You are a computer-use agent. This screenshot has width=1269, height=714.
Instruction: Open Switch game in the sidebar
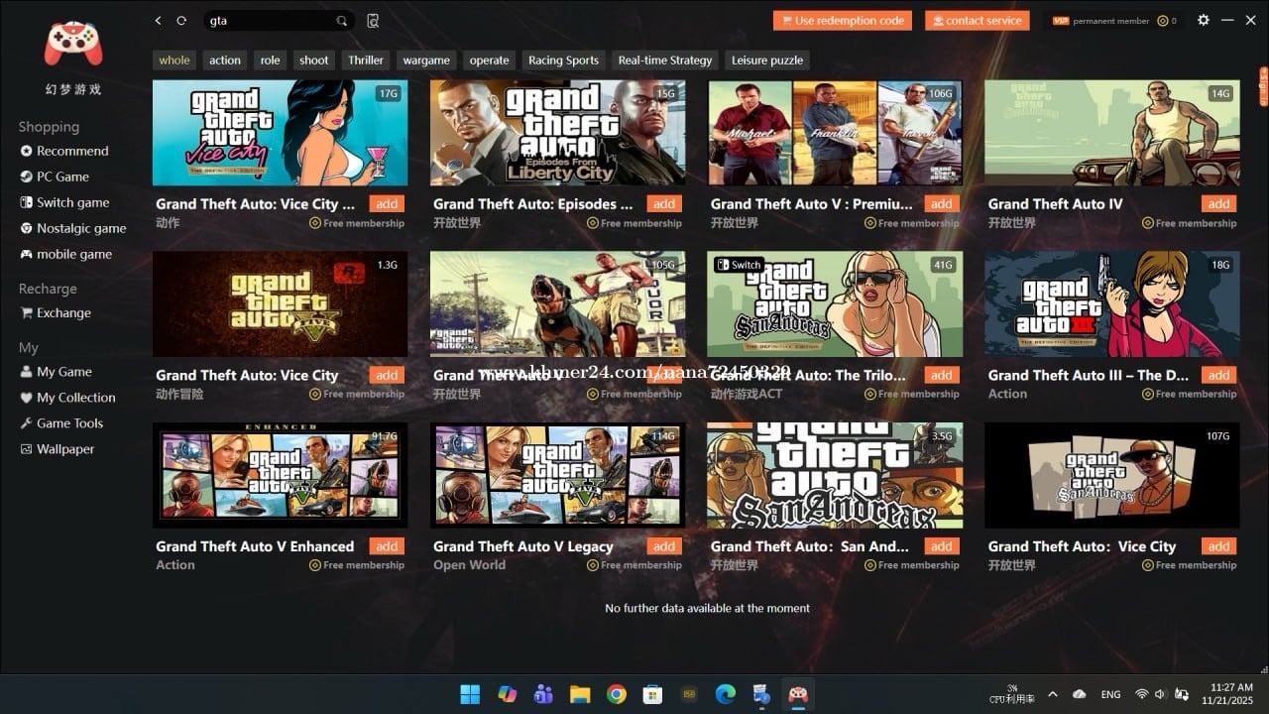72,202
